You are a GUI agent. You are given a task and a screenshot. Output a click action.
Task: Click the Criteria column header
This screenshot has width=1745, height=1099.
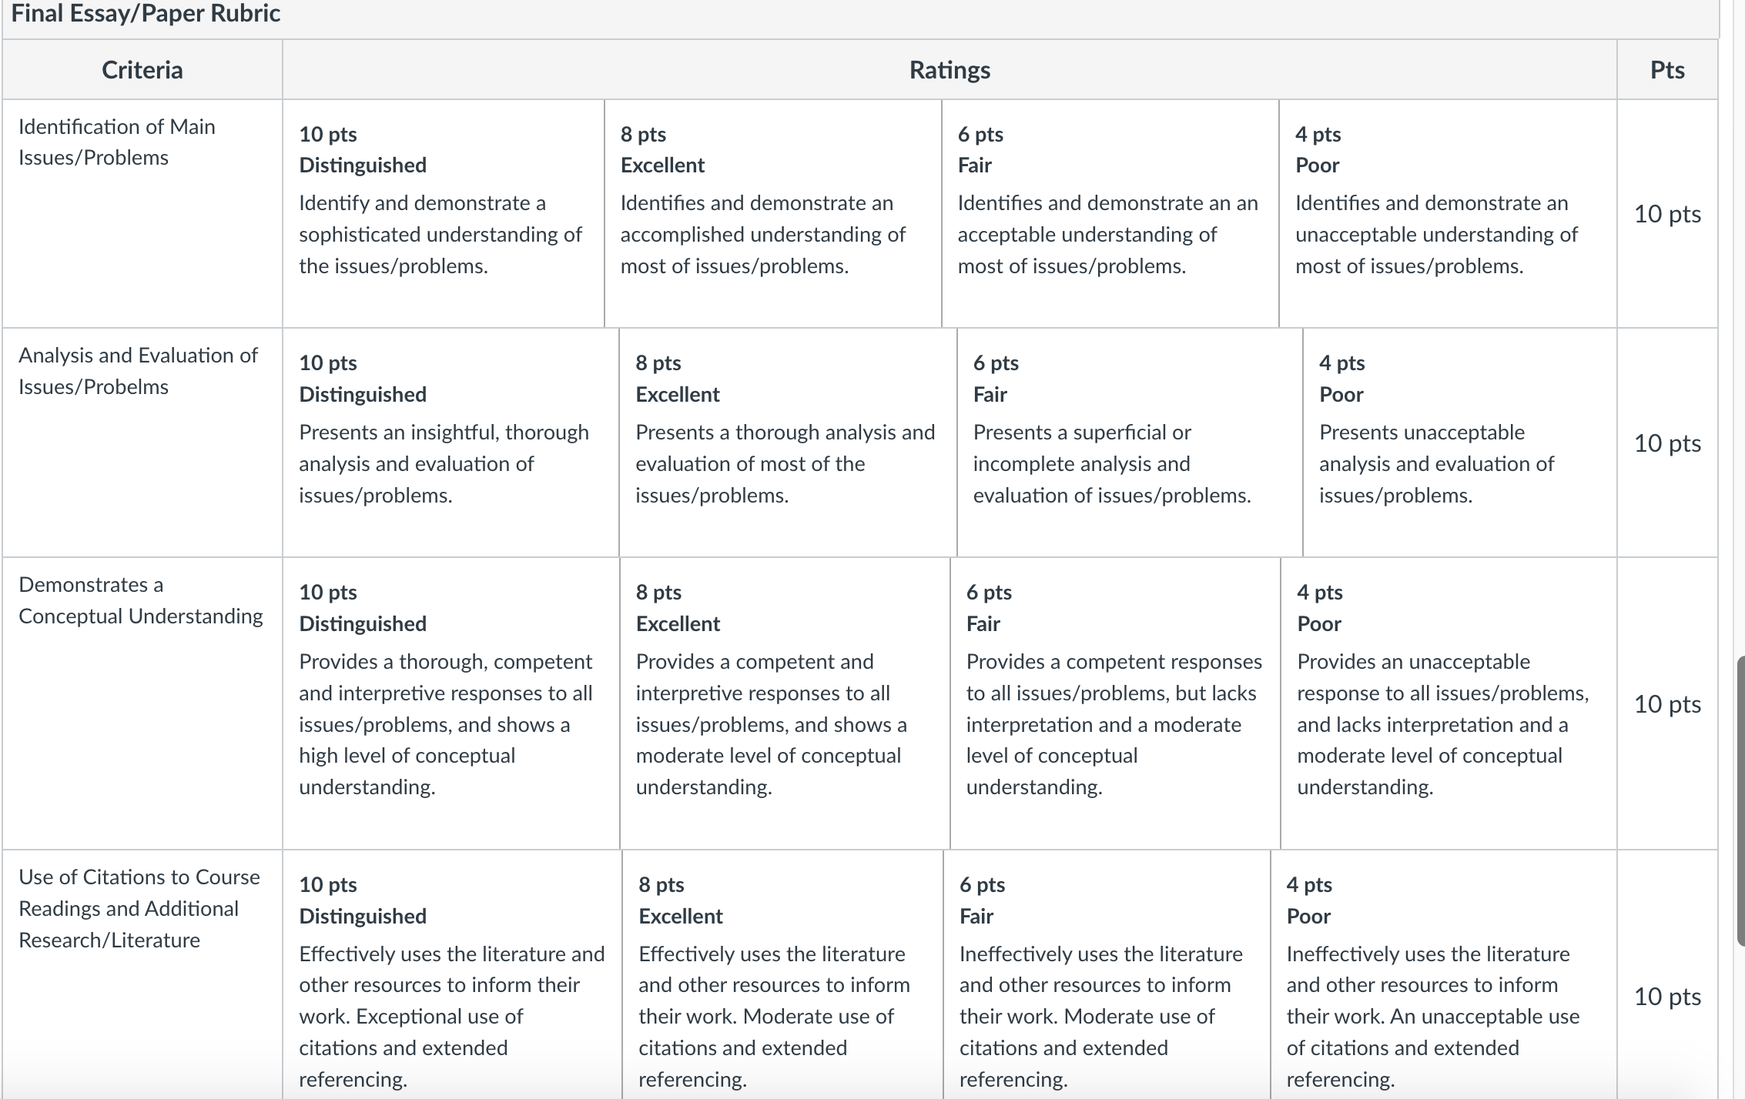(x=142, y=70)
